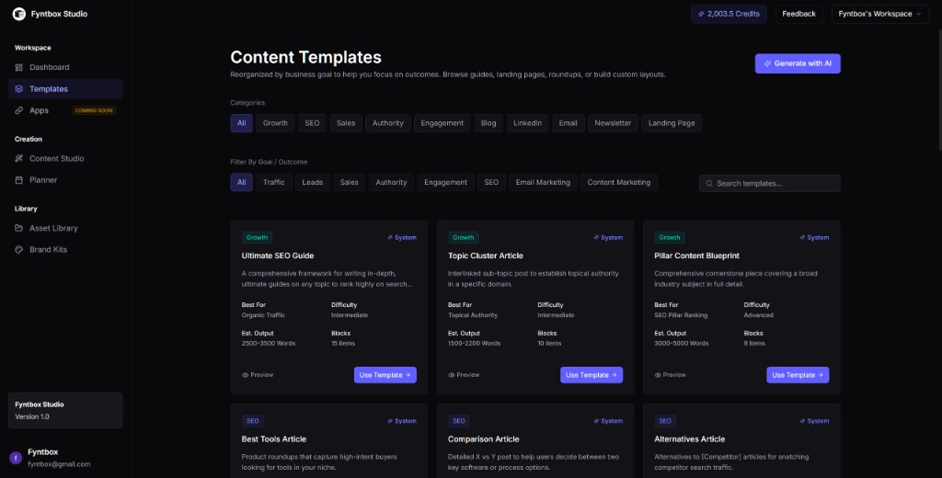Click the fyntbox@gmail.com account text
The width and height of the screenshot is (942, 478).
pos(59,464)
